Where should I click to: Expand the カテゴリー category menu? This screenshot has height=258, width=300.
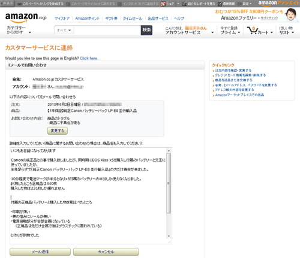[19, 30]
